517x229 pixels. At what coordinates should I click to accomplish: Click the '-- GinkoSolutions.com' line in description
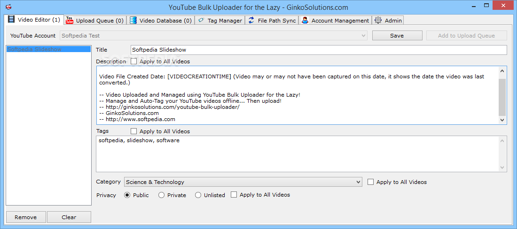(x=129, y=113)
